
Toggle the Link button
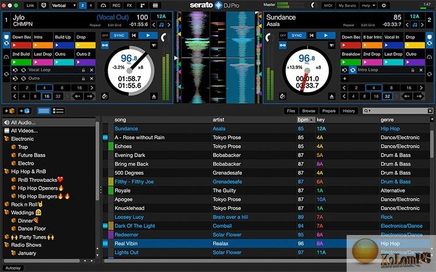(31, 5)
